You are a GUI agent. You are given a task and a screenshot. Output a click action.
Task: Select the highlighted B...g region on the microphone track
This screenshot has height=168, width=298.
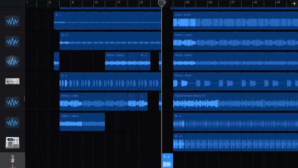pos(168,161)
